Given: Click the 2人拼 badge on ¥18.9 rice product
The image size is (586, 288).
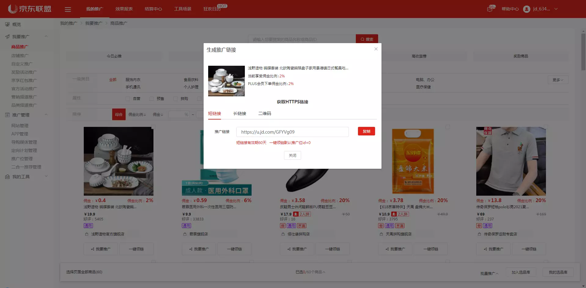Looking at the screenshot, I should 400,214.
